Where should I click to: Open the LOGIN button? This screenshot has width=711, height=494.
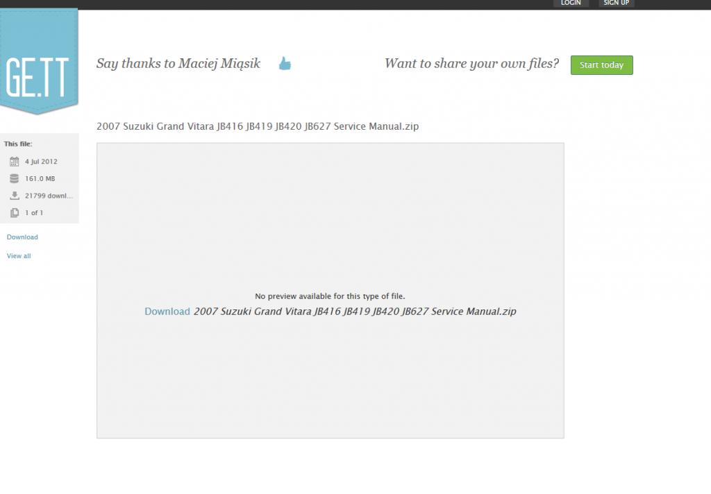pos(571,3)
